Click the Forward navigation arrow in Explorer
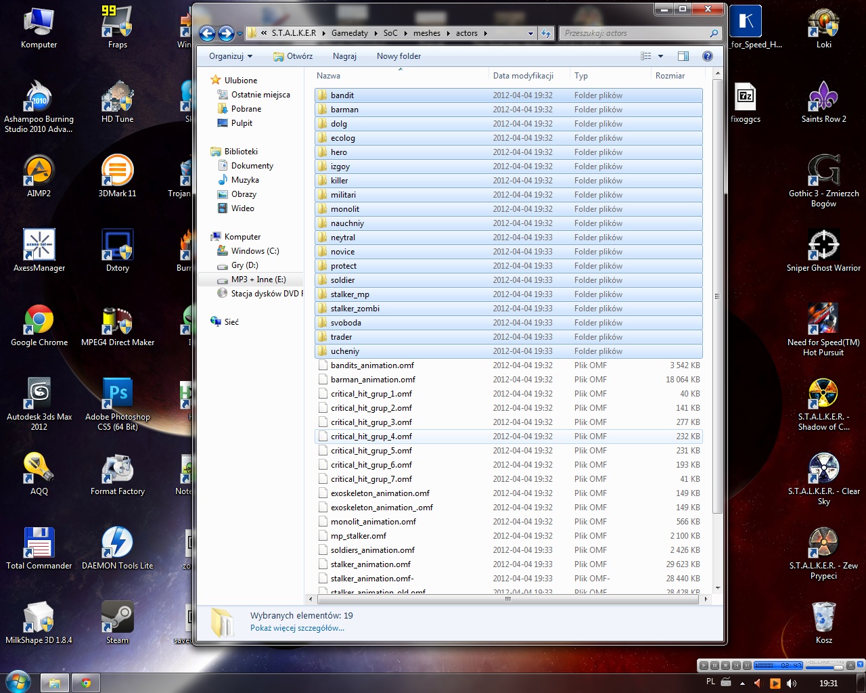The width and height of the screenshot is (866, 693). pos(227,33)
